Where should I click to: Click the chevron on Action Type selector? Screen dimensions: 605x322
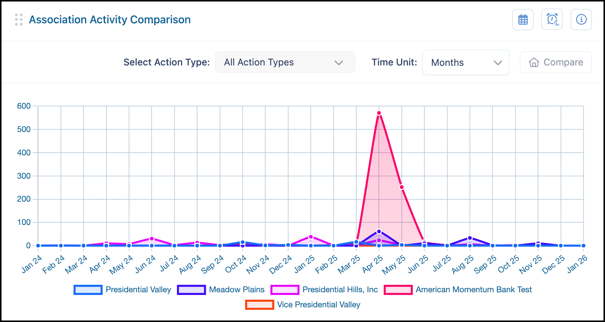click(339, 62)
